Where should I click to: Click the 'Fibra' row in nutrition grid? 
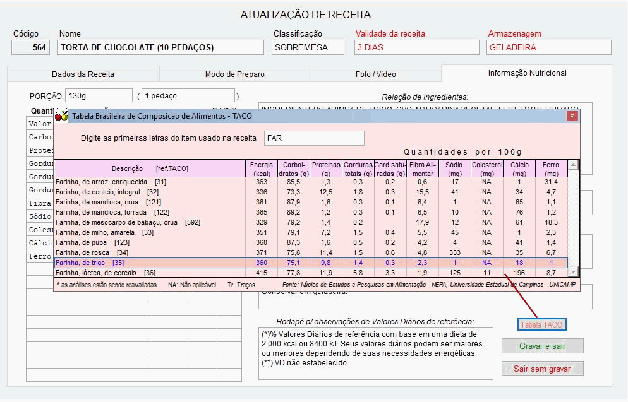[x=40, y=203]
